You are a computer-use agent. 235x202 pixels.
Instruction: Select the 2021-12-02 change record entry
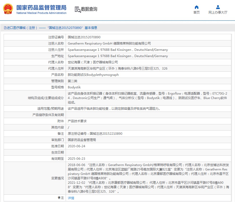[x=149, y=187]
